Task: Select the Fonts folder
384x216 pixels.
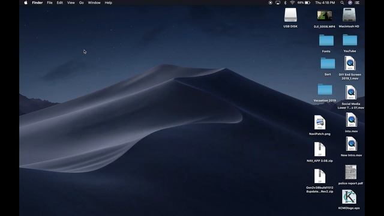Action: click(326, 40)
